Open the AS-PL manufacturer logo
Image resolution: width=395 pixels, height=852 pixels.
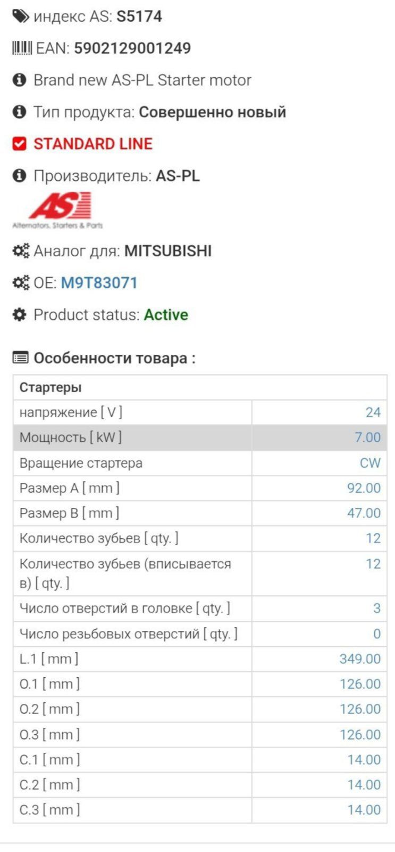coord(57,211)
